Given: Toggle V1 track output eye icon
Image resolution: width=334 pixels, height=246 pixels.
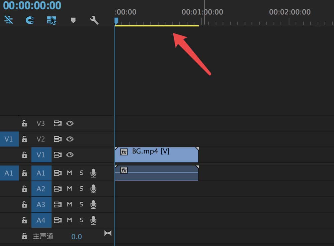Looking at the screenshot, I should pos(69,155).
